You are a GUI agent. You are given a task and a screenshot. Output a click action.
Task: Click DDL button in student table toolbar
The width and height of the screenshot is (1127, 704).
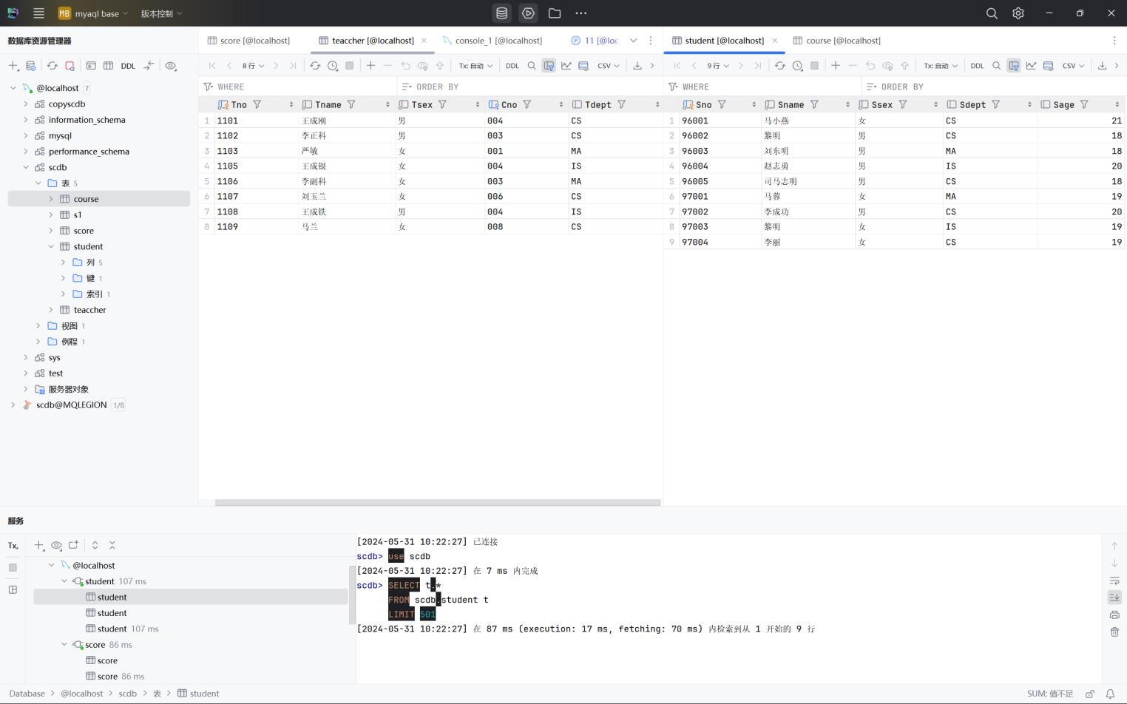coord(977,66)
